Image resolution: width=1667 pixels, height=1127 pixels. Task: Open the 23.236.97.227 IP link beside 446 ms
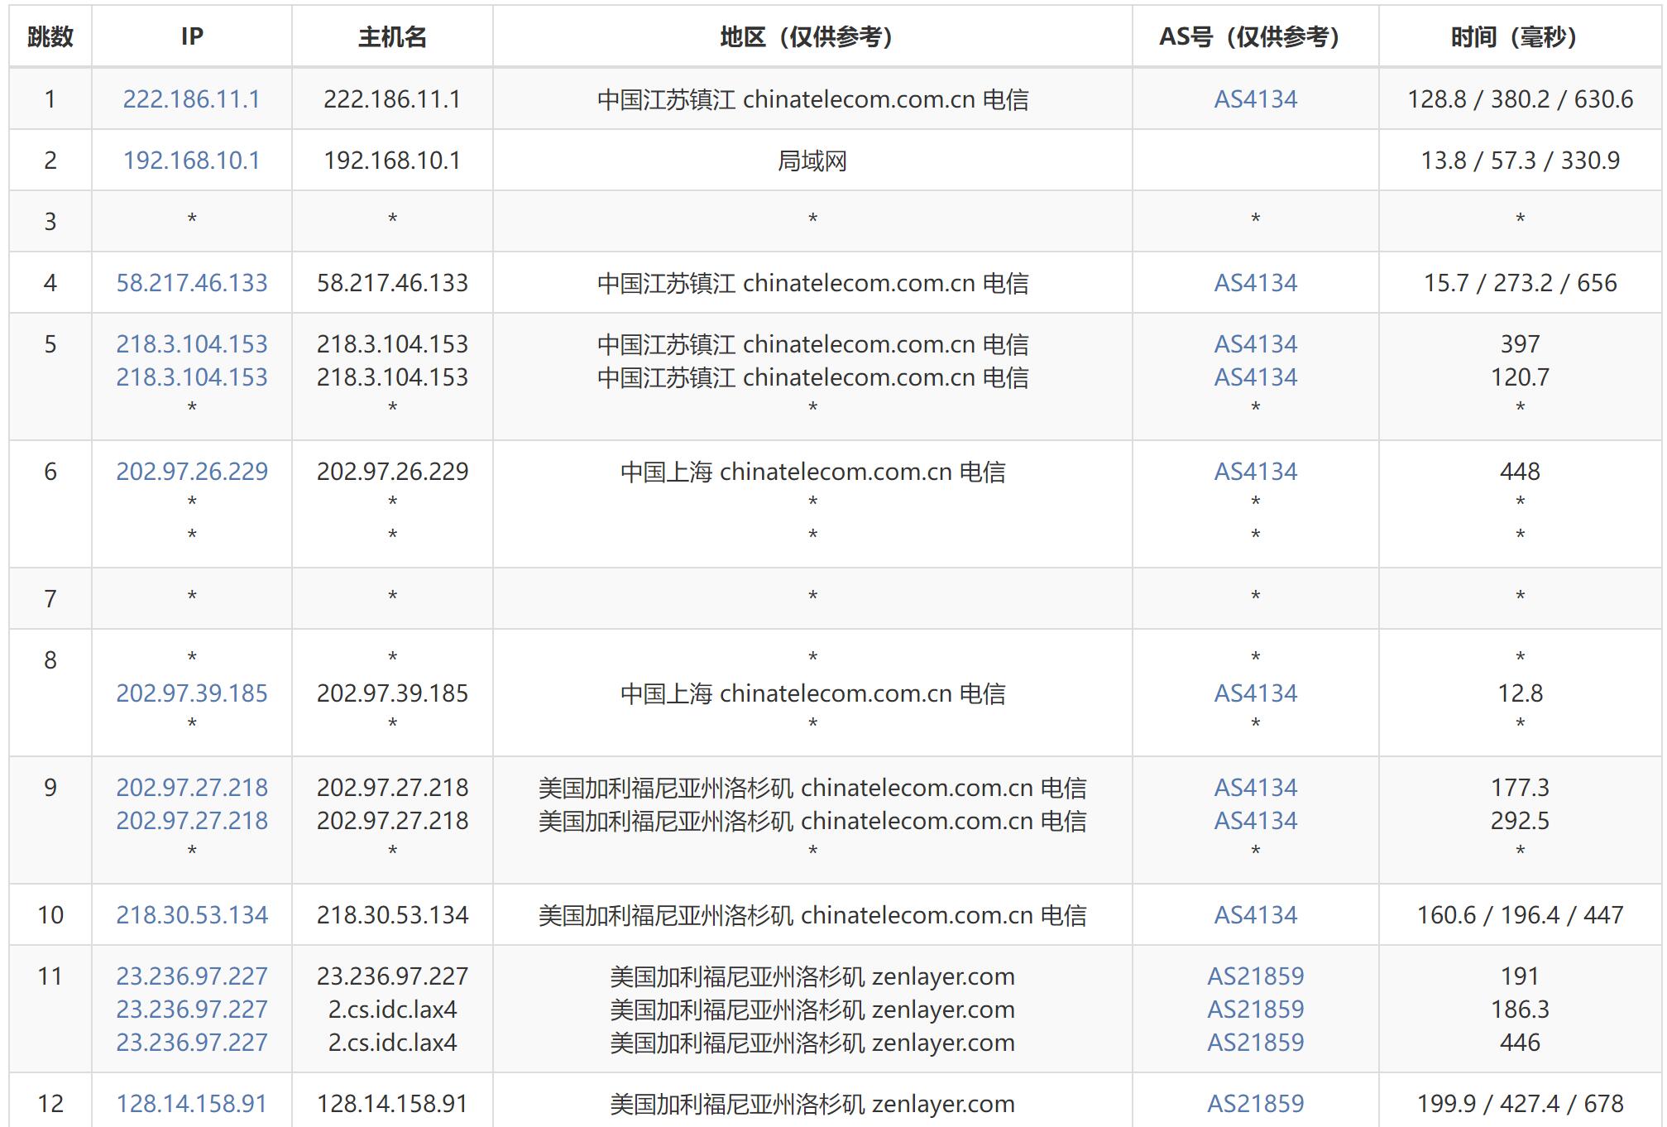pyautogui.click(x=191, y=1043)
